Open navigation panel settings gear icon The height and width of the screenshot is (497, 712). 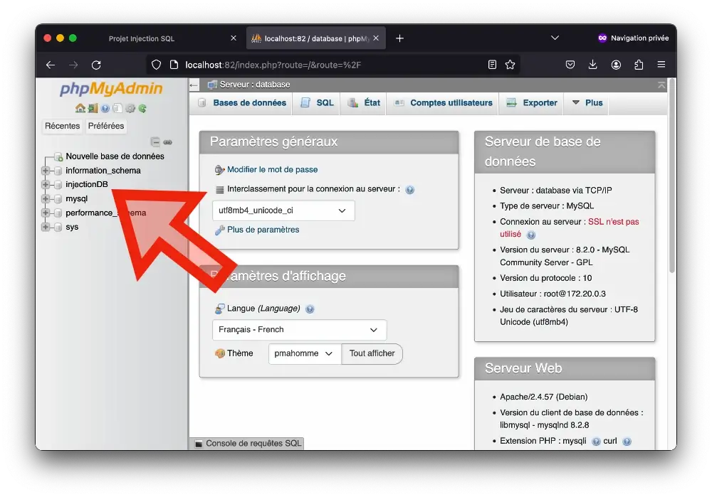(x=130, y=108)
